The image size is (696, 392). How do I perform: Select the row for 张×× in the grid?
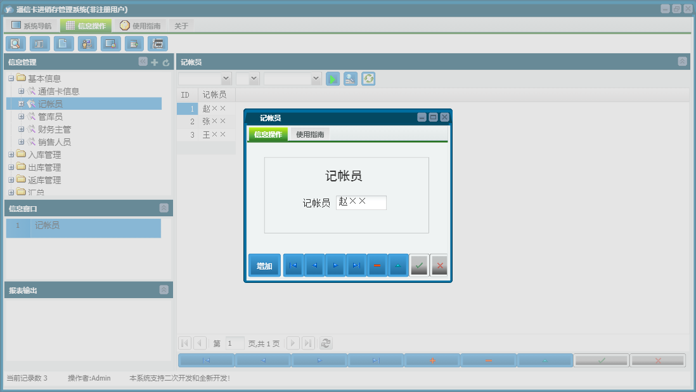[214, 121]
